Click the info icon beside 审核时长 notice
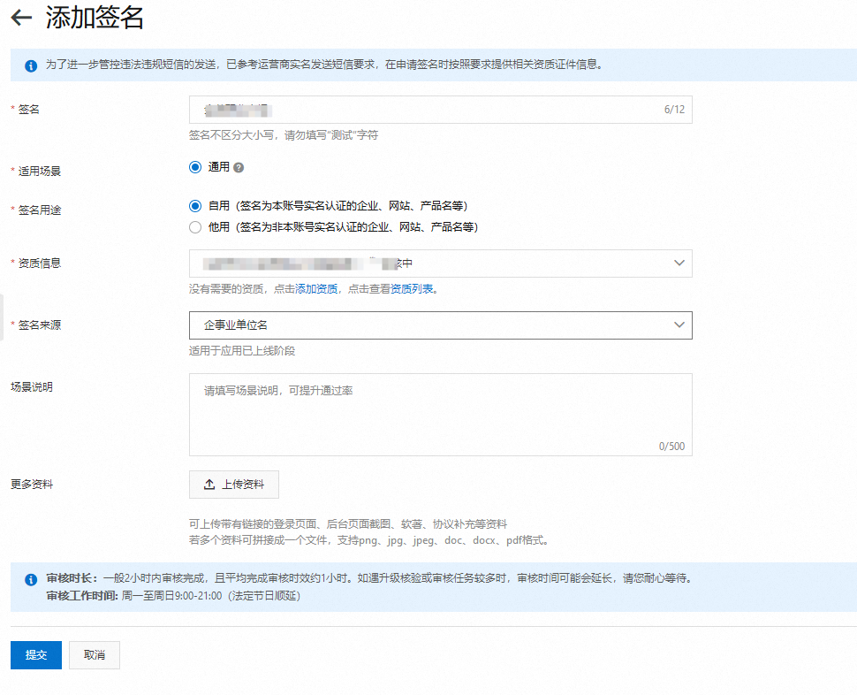This screenshot has width=857, height=695. tap(31, 580)
